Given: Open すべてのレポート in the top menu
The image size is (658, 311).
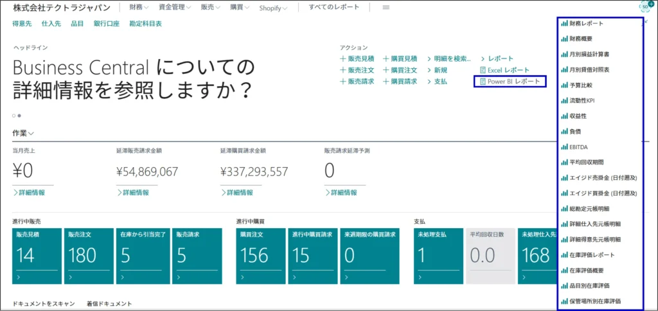Looking at the screenshot, I should pyautogui.click(x=334, y=8).
